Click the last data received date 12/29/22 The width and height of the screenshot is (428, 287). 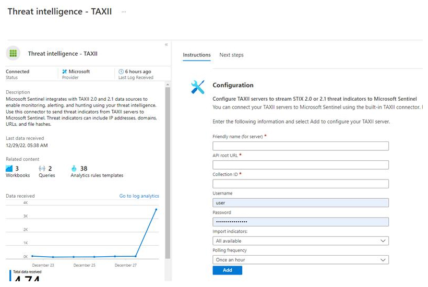coord(27,146)
